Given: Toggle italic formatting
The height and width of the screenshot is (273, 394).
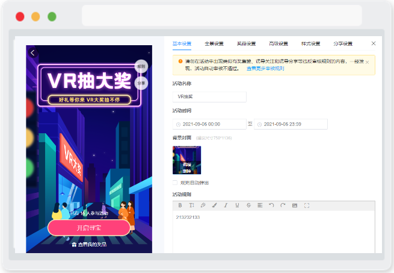Looking at the screenshot, I should click(x=226, y=206).
